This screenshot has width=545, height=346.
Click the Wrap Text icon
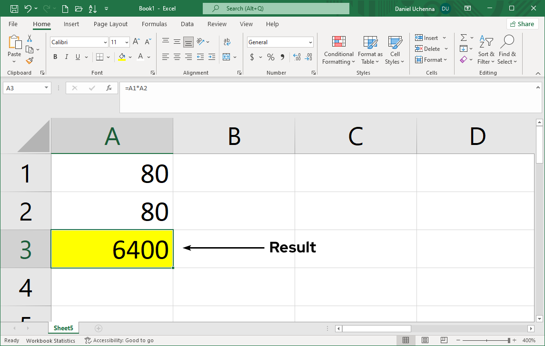click(x=227, y=42)
